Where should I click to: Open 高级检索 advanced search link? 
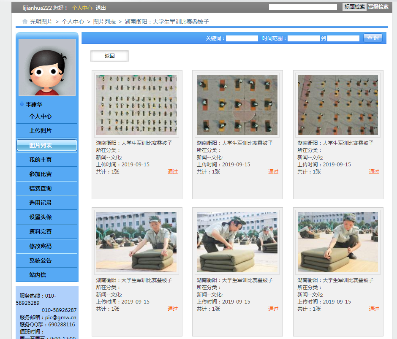(378, 7)
